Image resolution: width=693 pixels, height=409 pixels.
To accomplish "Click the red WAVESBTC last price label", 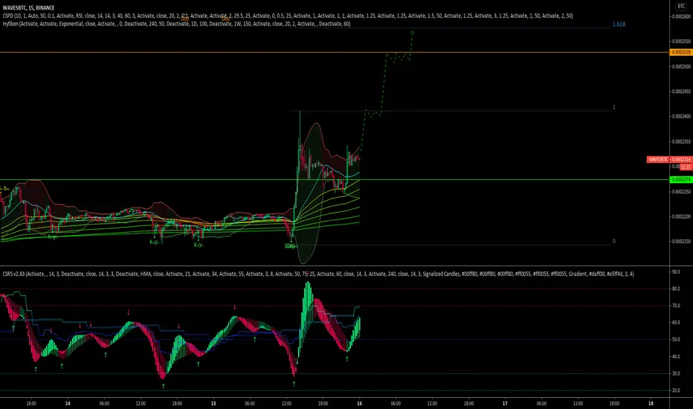I will 669,160.
